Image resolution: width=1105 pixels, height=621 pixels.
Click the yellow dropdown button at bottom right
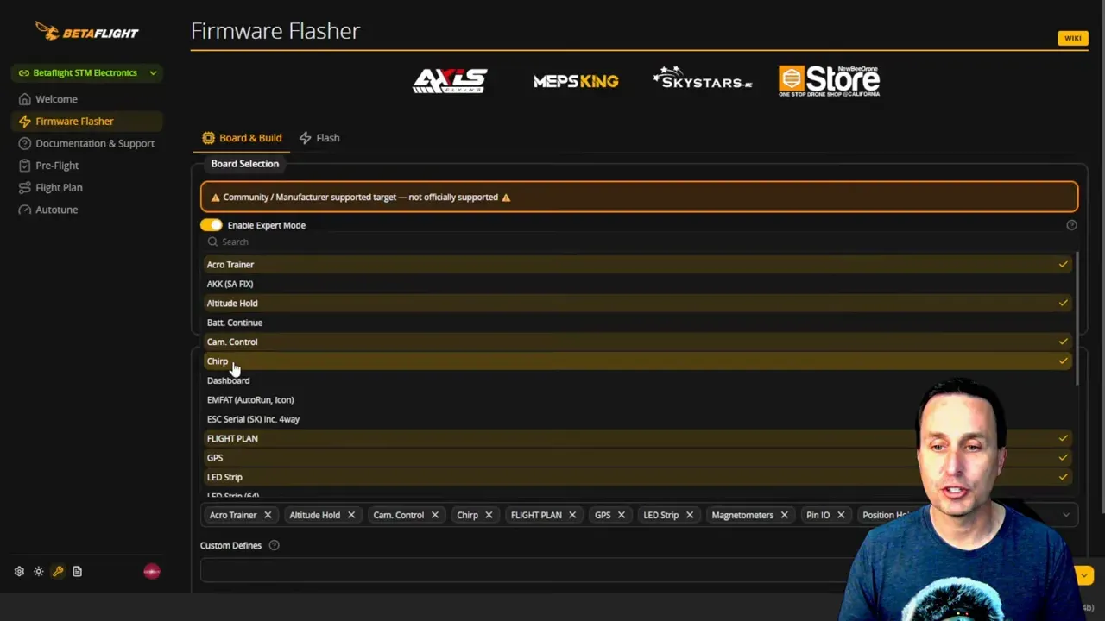tap(1084, 575)
